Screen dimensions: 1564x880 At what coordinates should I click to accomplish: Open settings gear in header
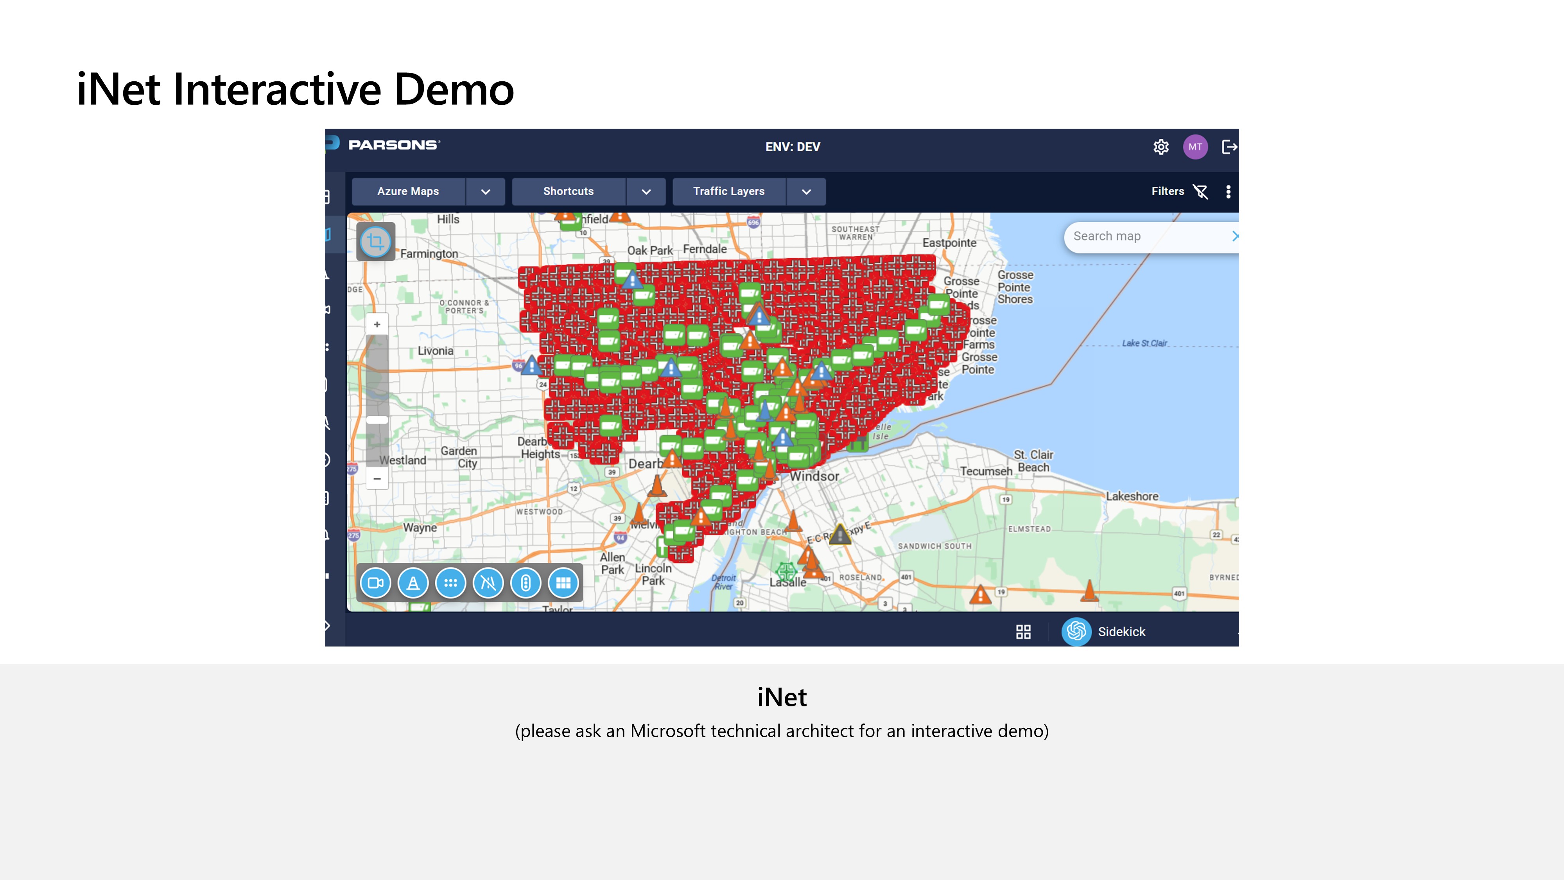[x=1161, y=147]
